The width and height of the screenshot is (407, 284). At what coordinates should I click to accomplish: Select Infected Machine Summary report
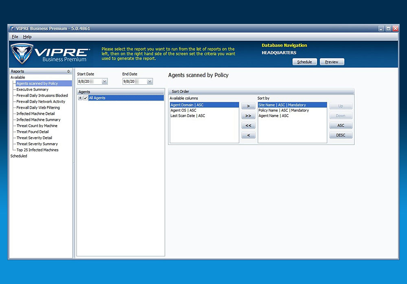tap(38, 120)
